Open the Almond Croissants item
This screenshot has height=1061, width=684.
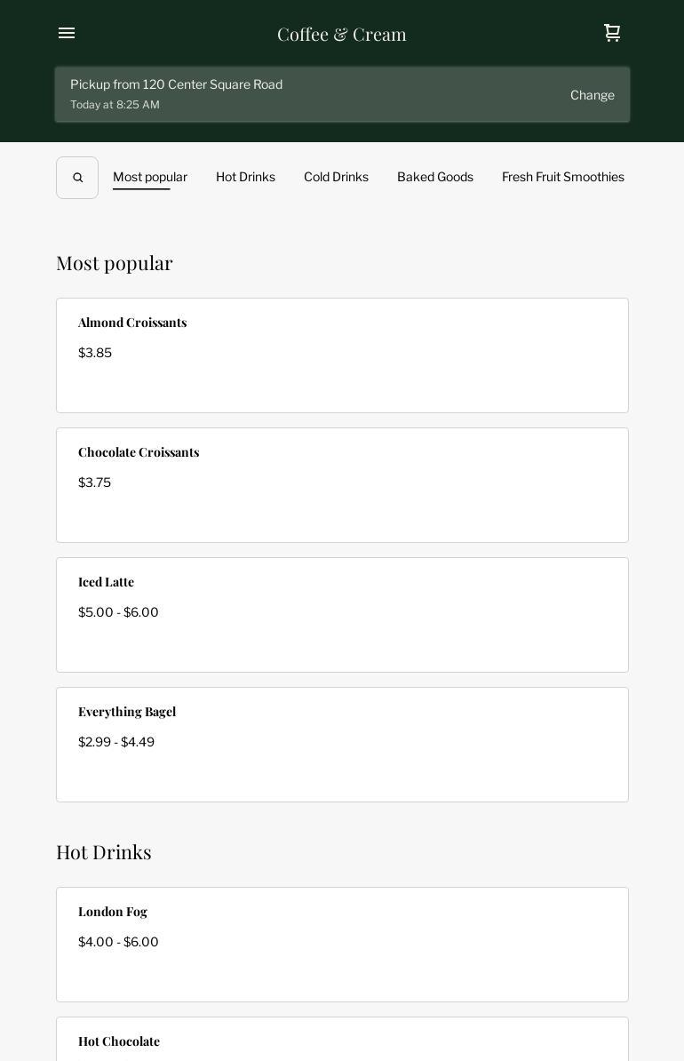(x=342, y=355)
